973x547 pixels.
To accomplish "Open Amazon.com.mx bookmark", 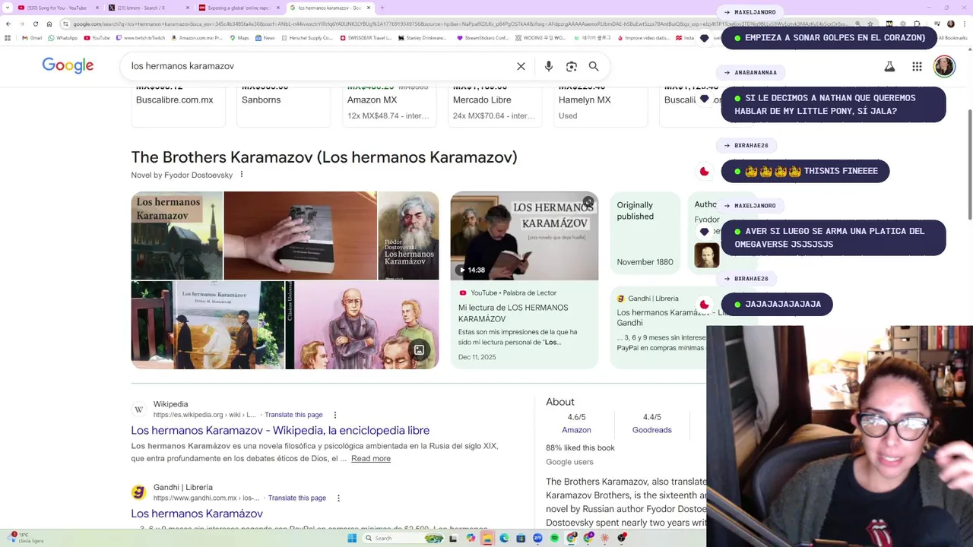I will 197,37.
